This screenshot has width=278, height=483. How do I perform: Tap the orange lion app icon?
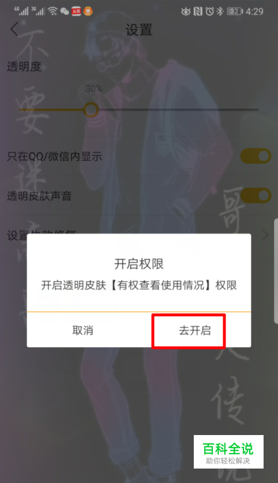click(88, 12)
